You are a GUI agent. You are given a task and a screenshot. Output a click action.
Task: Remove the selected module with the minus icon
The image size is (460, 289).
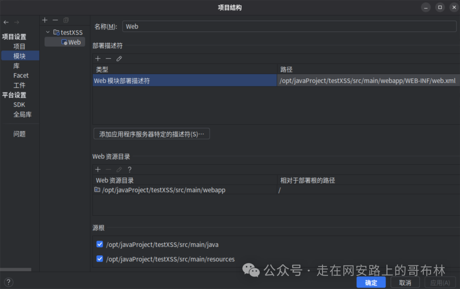pos(55,20)
